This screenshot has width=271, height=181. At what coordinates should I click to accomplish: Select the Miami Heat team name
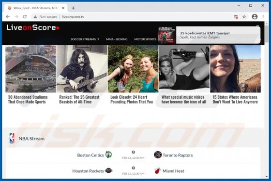[173, 171]
